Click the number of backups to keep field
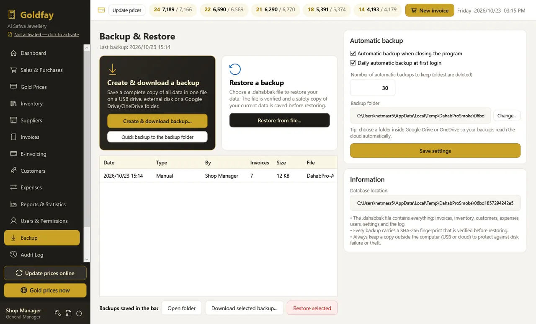The image size is (536, 324). tap(373, 88)
